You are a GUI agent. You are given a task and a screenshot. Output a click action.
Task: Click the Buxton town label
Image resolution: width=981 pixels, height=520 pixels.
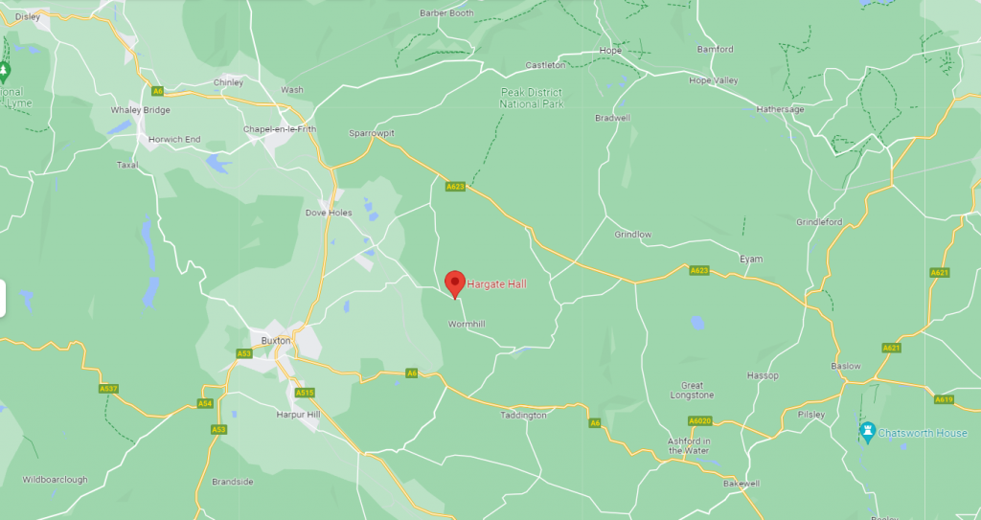coord(276,341)
